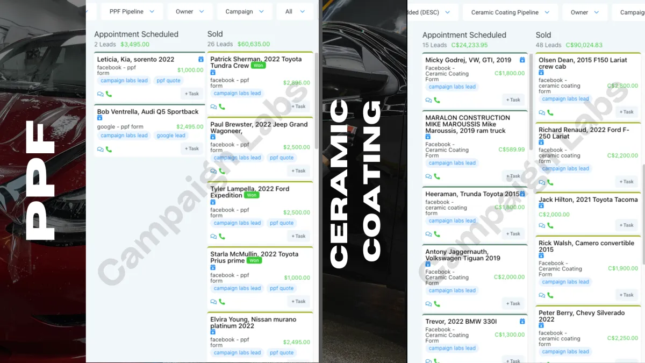Open the Campaign filter dropdown on PPF board
This screenshot has width=645, height=363.
coord(245,11)
